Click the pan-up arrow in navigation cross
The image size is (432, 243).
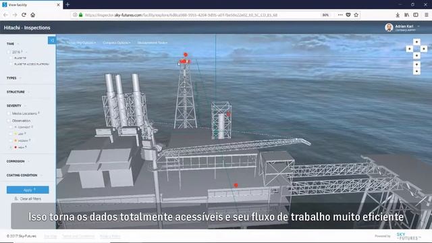tap(416, 42)
